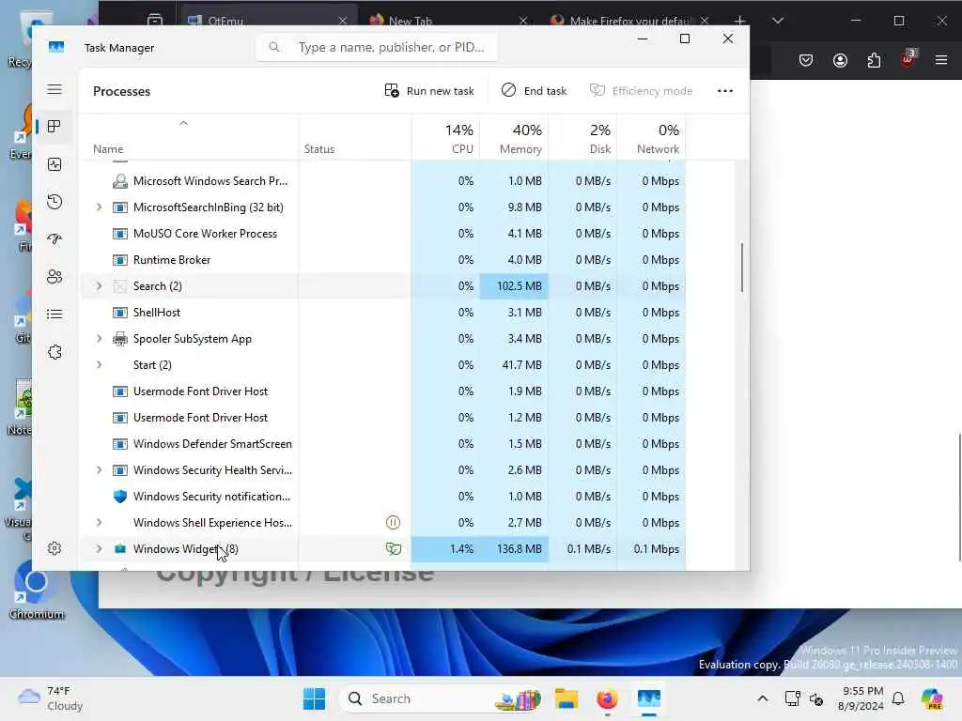Open Firefox Pocket save icon

click(x=806, y=60)
